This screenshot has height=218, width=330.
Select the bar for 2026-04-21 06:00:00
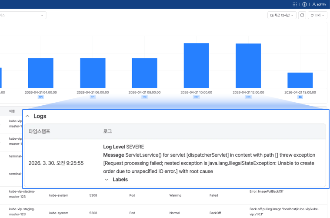click(x=93, y=73)
